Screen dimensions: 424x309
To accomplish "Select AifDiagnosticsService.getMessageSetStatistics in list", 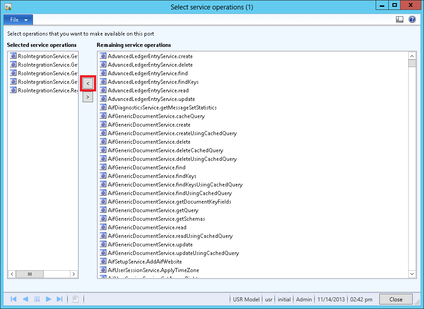I will point(162,108).
